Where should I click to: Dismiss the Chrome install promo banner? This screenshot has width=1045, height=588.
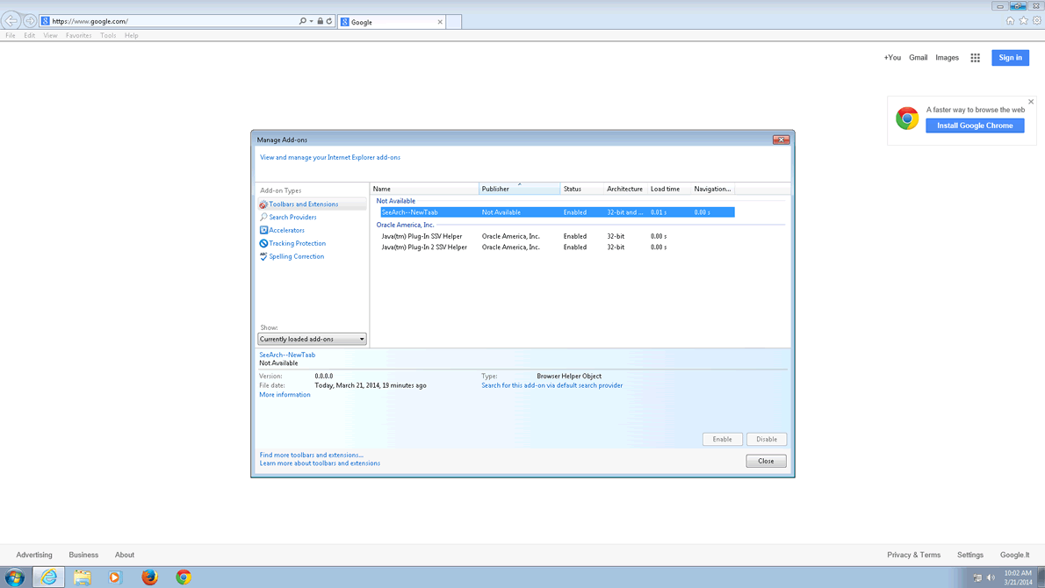pyautogui.click(x=1031, y=102)
